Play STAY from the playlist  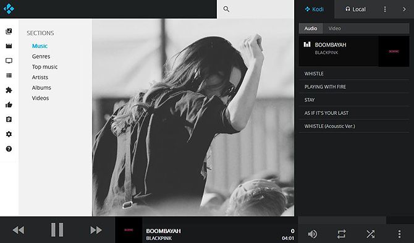click(x=354, y=100)
